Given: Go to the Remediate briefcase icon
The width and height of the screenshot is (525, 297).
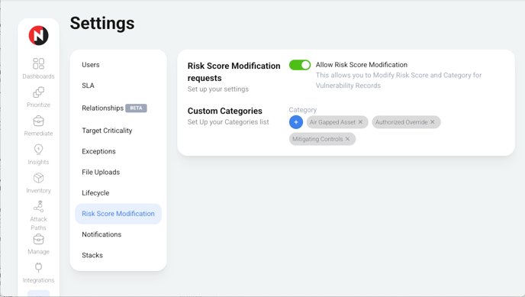Looking at the screenshot, I should [x=38, y=121].
